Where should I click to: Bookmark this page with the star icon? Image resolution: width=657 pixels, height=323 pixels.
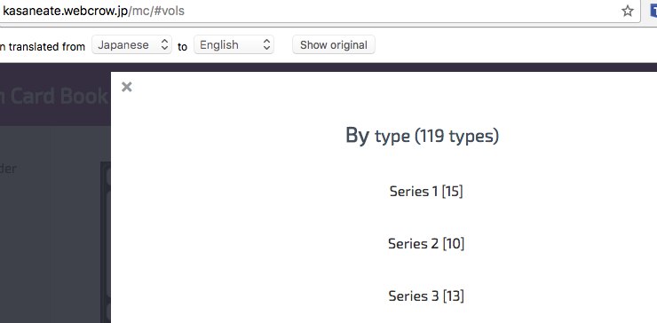627,11
